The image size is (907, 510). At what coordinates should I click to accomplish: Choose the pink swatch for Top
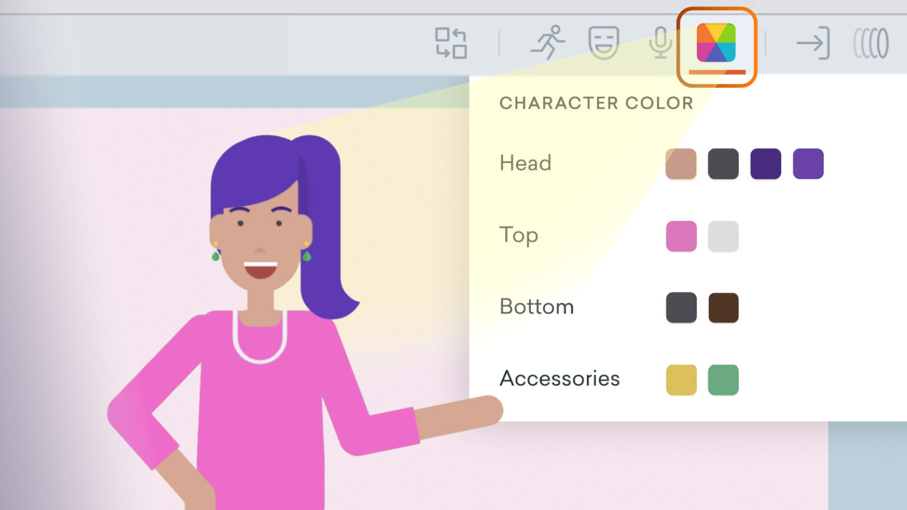680,236
